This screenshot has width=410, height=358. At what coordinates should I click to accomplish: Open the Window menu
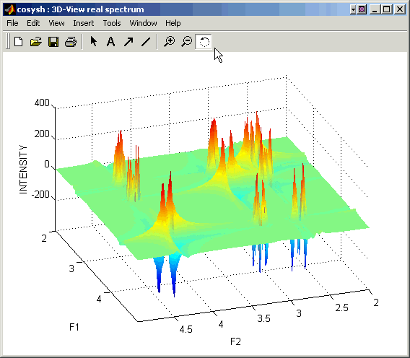(x=144, y=23)
